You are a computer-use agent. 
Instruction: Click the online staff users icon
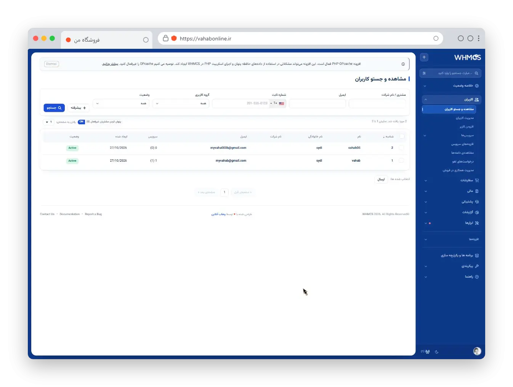[427, 352]
